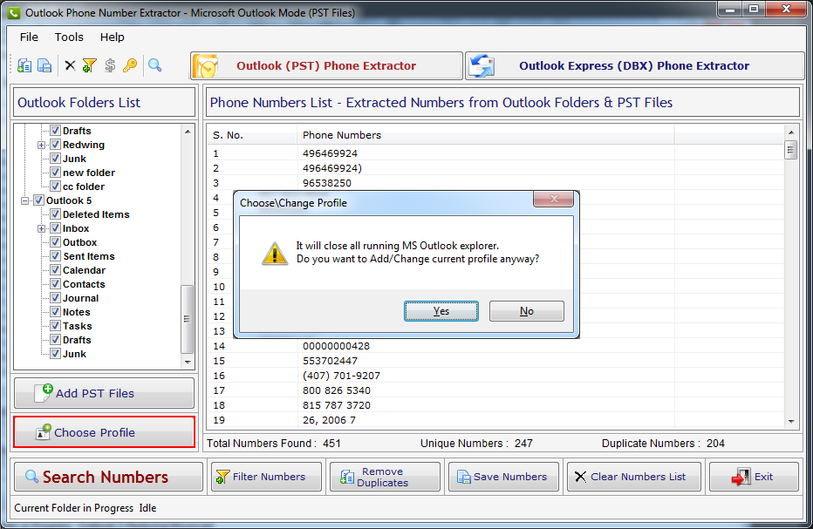
Task: Click the Add PST Files button
Action: point(104,393)
